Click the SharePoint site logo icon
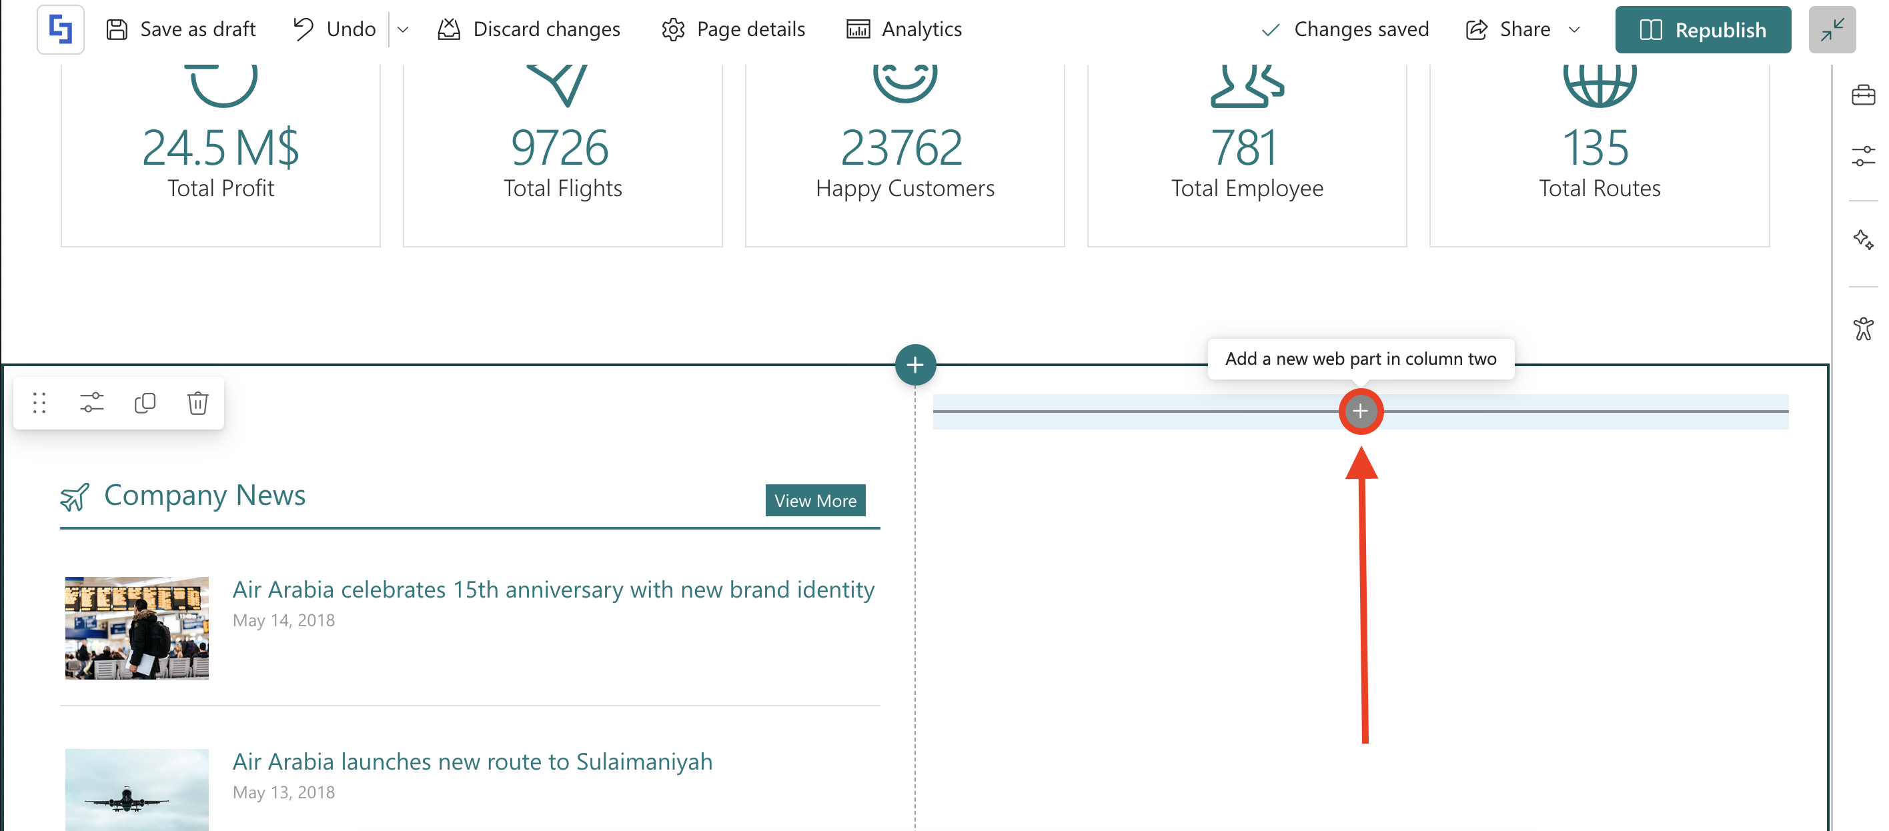The height and width of the screenshot is (831, 1889). point(60,29)
